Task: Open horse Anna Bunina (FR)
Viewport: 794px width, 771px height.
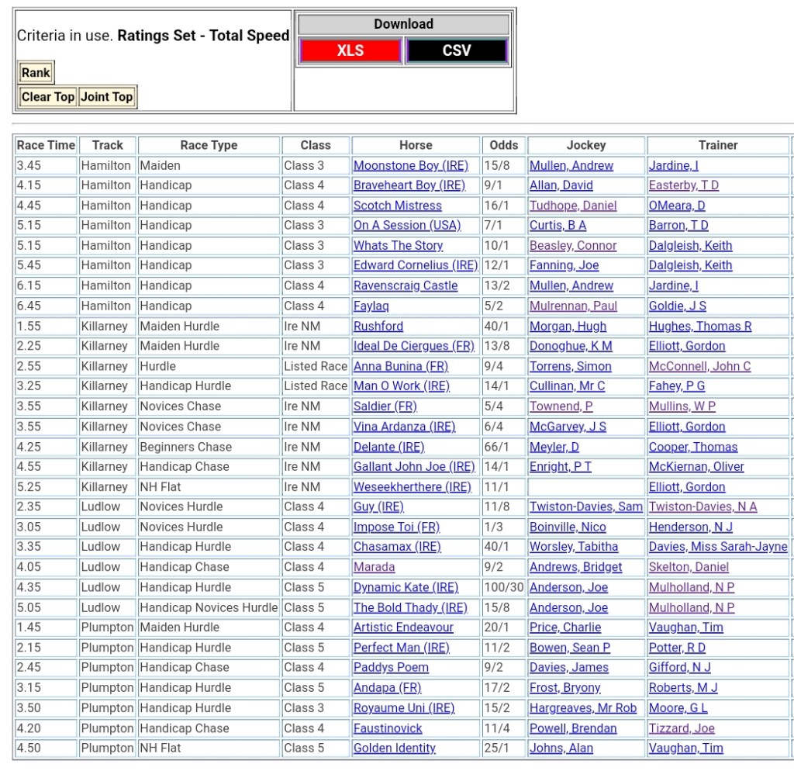Action: click(x=401, y=366)
